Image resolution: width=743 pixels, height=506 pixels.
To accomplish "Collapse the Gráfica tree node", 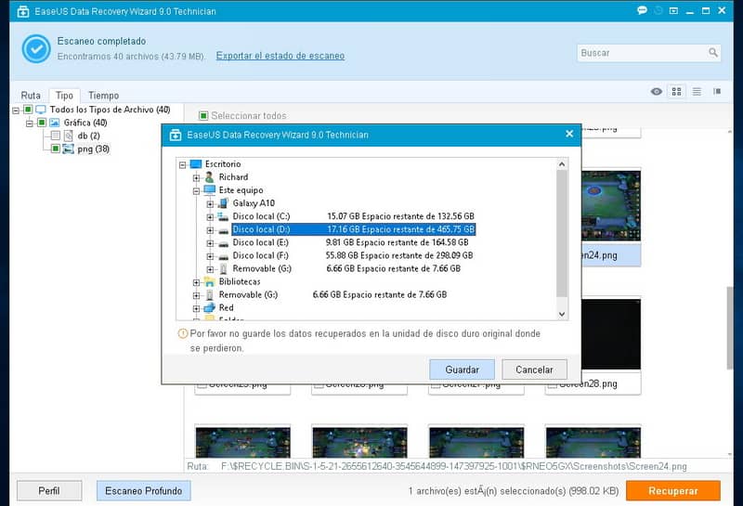I will [30, 123].
